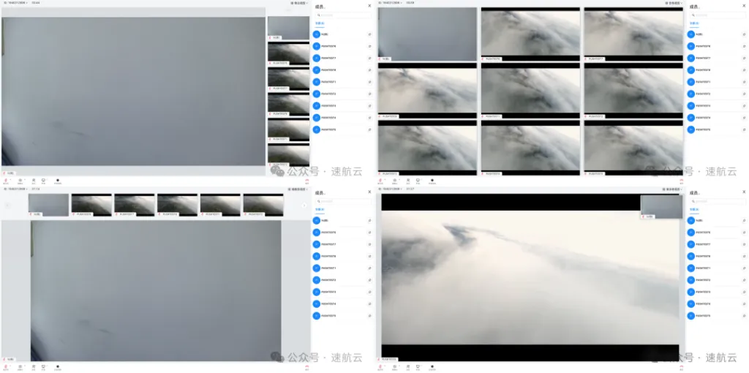Unmute microphone in the 3x3 grid view window

click(380, 180)
